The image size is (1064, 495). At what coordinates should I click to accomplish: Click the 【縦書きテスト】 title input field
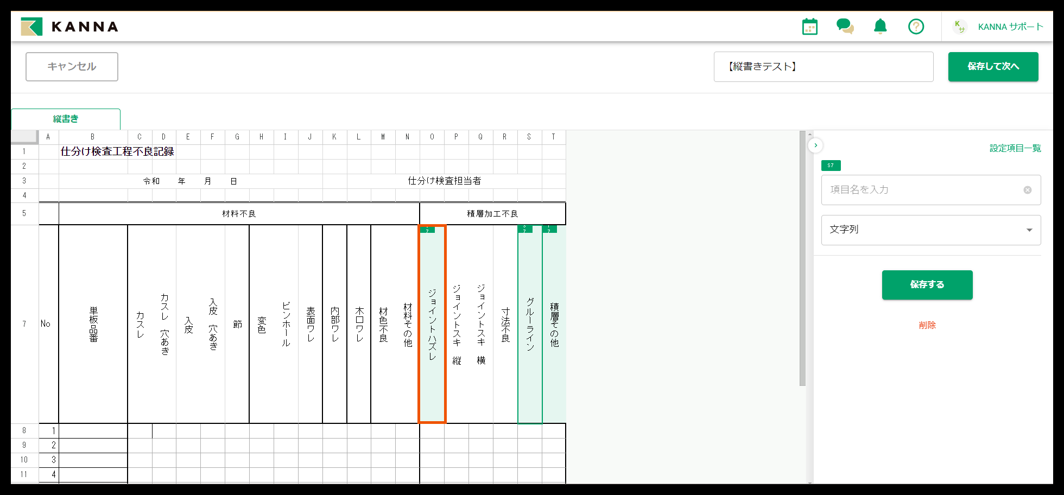point(823,66)
